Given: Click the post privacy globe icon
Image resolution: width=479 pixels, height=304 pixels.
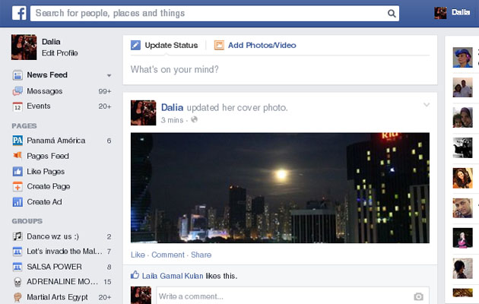Looking at the screenshot, I should click(x=194, y=120).
